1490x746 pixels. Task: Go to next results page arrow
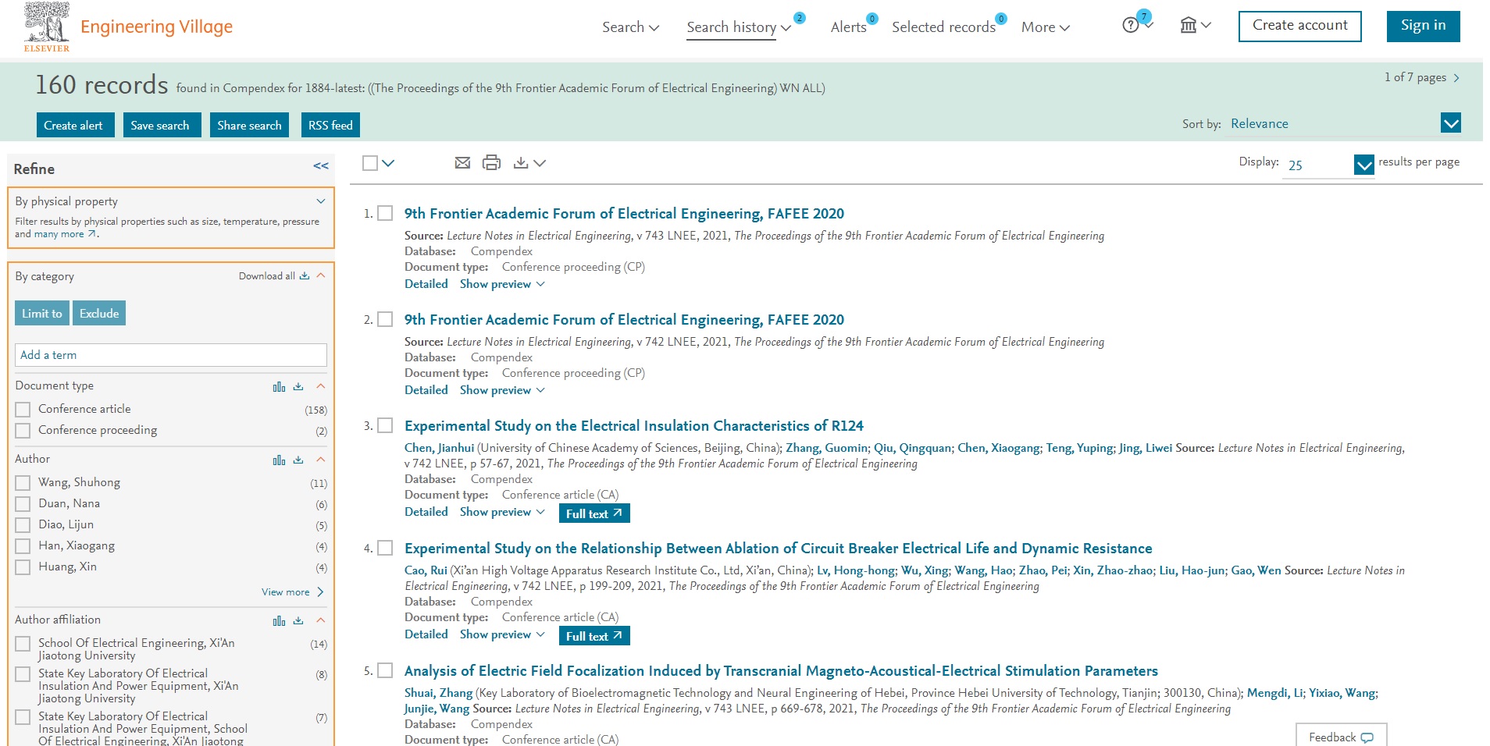1456,77
